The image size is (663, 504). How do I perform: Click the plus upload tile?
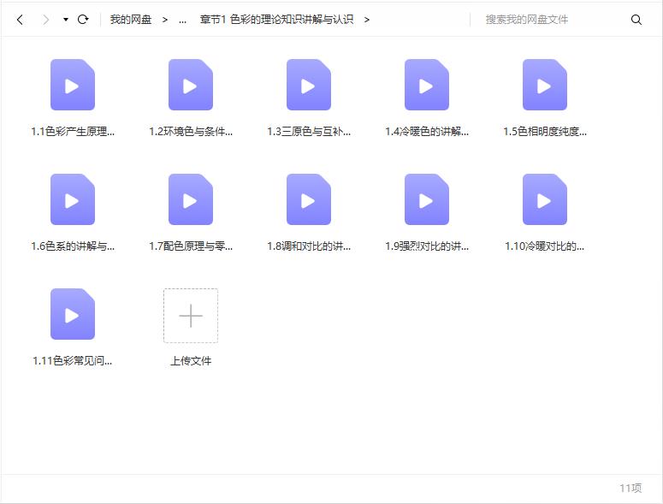click(191, 316)
